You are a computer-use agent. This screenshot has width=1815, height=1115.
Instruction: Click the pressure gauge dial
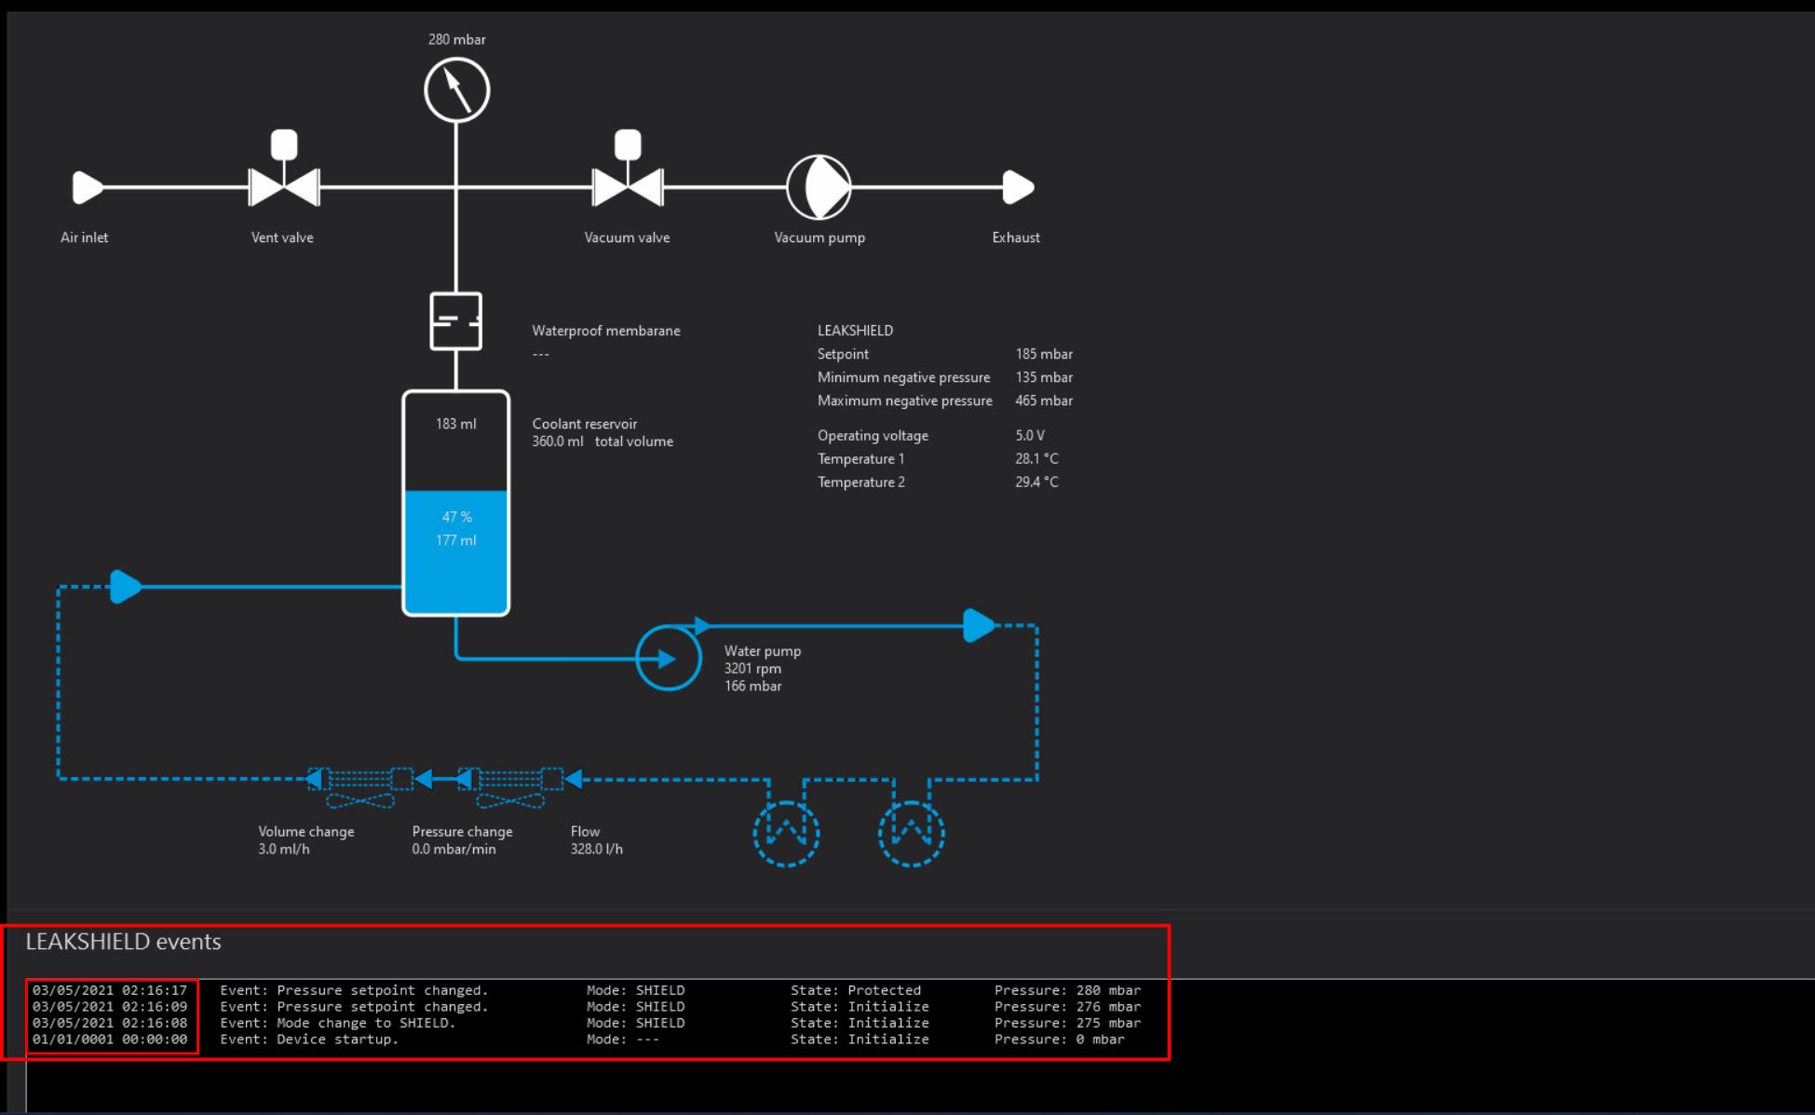click(x=456, y=90)
